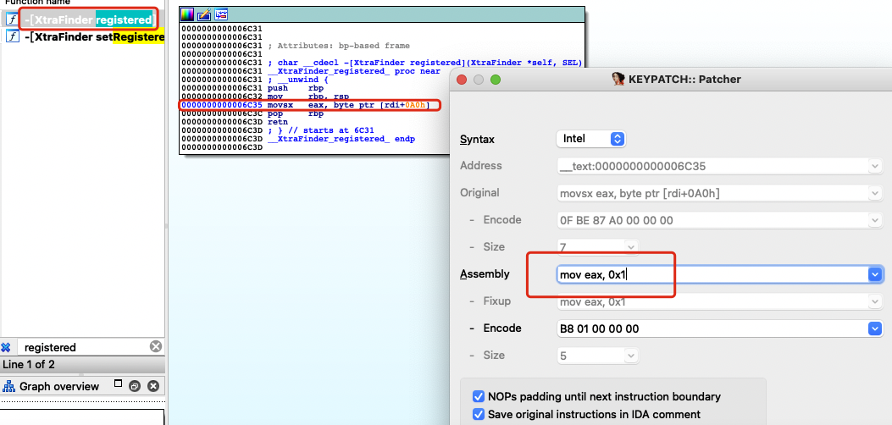The image size is (892, 425).
Task: Close the KEYPATCH Patcher window
Action: [462, 80]
